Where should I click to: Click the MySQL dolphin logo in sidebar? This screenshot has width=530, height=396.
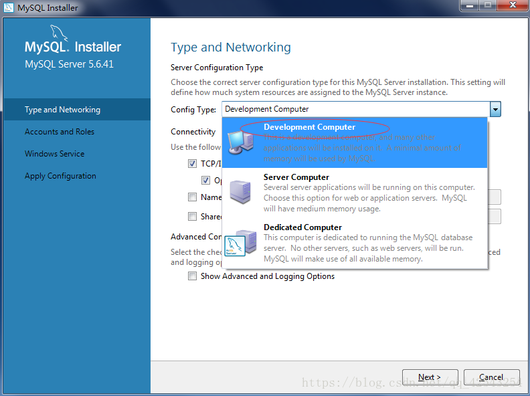coord(59,33)
